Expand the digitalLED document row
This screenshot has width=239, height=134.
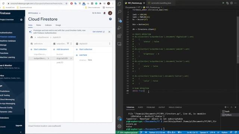coord(62,58)
